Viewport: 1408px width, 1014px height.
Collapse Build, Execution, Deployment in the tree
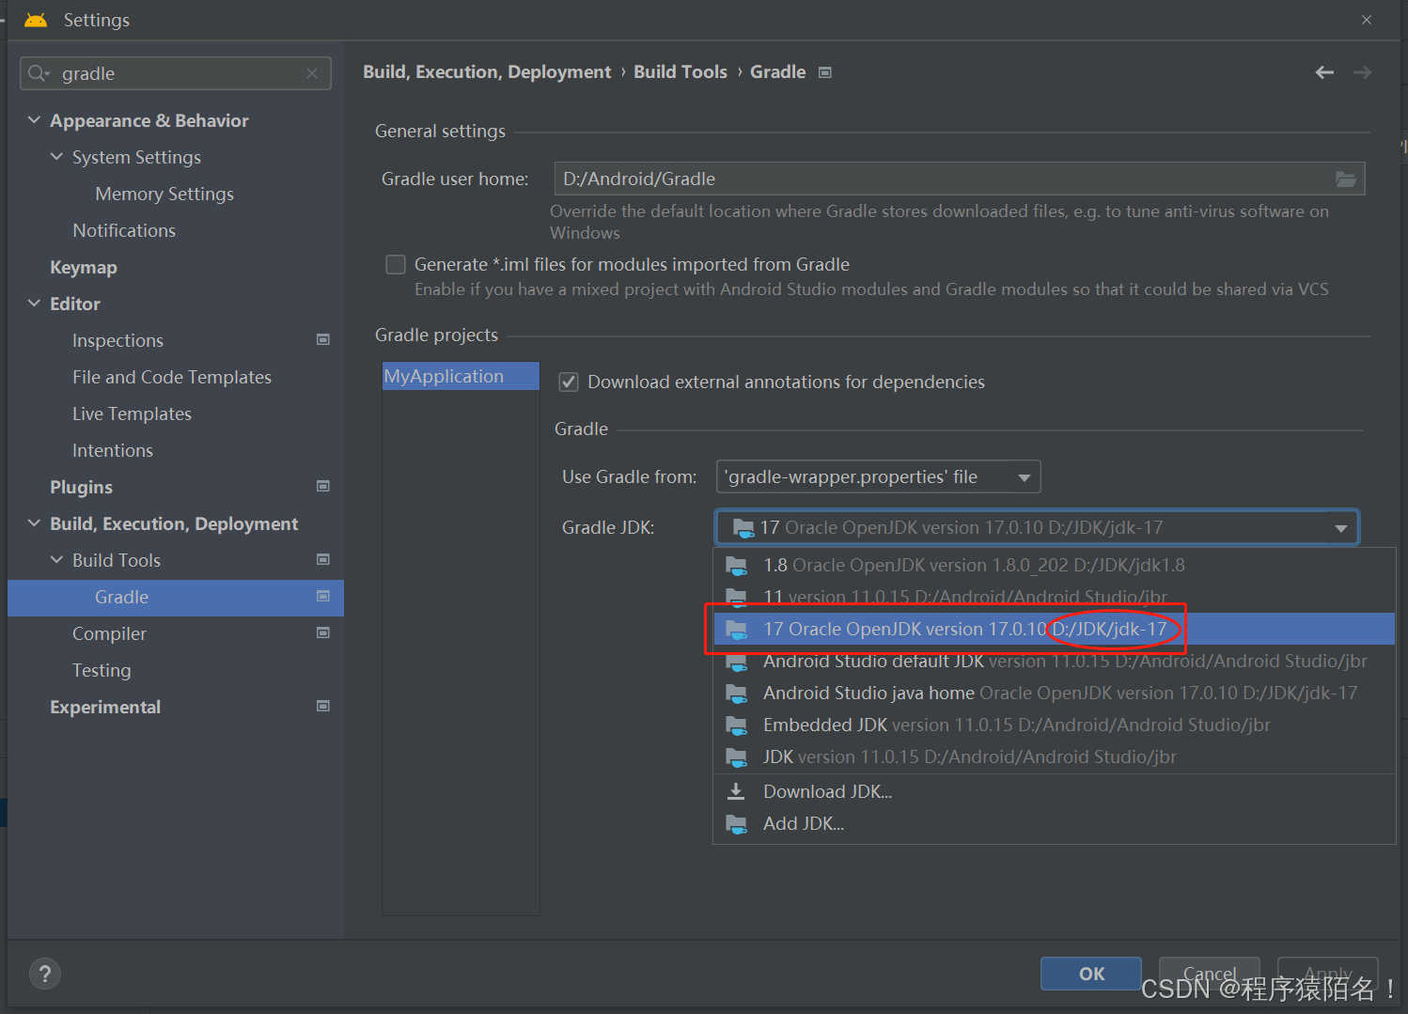34,523
